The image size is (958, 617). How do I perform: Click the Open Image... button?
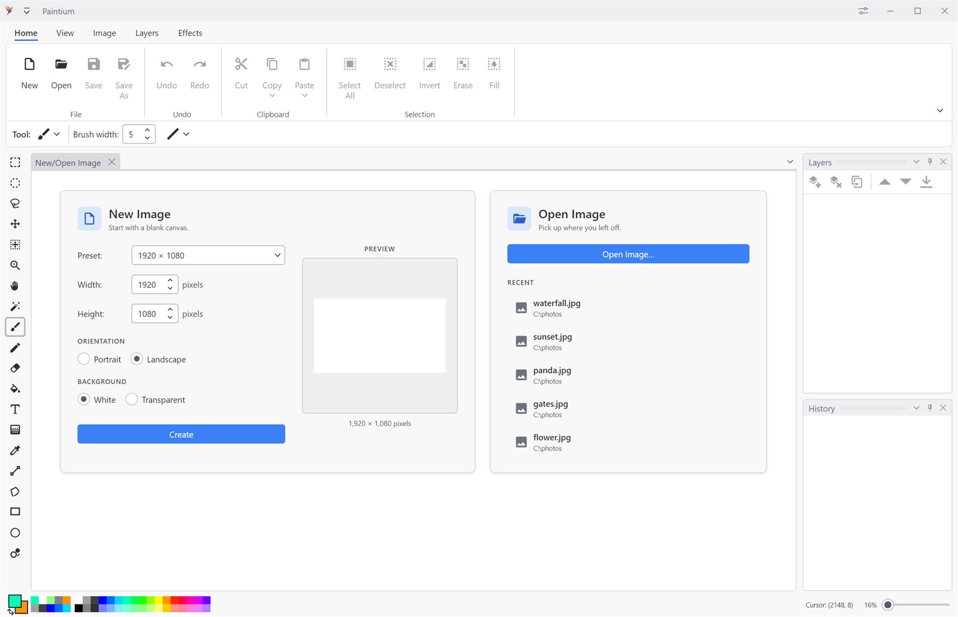[628, 254]
